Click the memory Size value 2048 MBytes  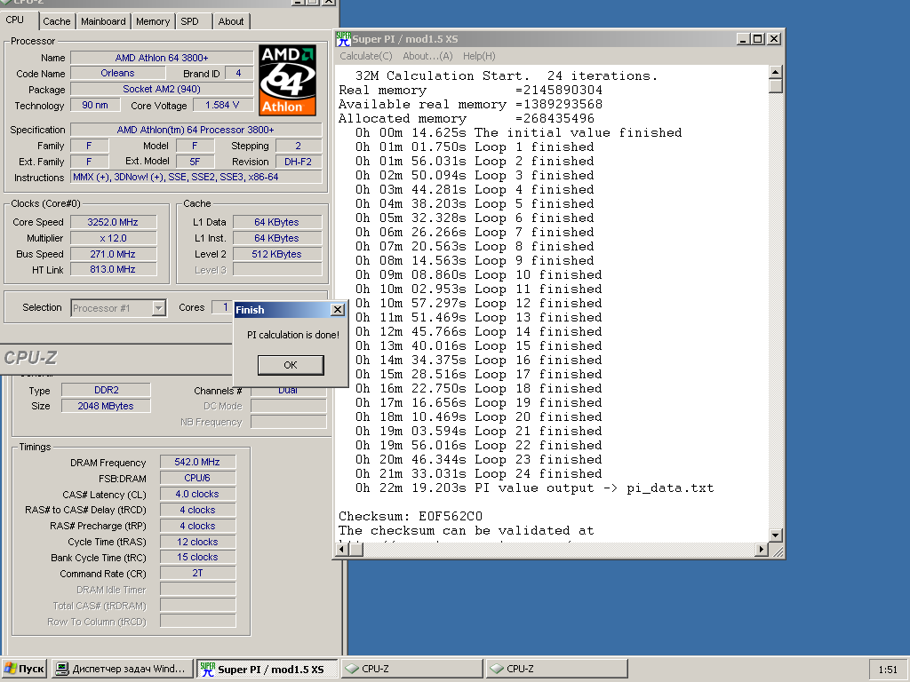(x=107, y=406)
